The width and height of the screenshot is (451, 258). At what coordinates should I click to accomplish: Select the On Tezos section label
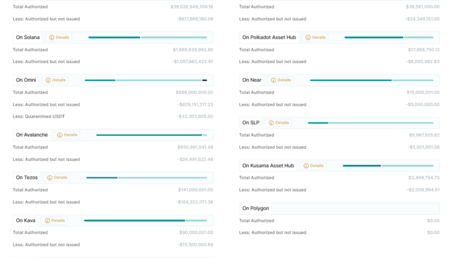tap(26, 178)
